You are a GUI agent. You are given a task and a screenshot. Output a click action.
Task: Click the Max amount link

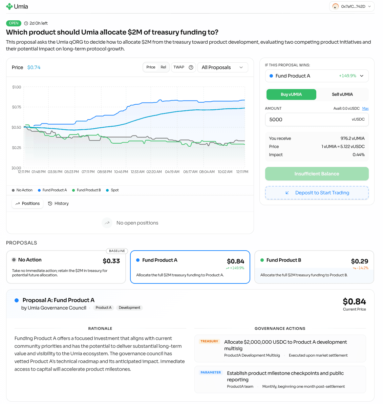[x=365, y=108]
